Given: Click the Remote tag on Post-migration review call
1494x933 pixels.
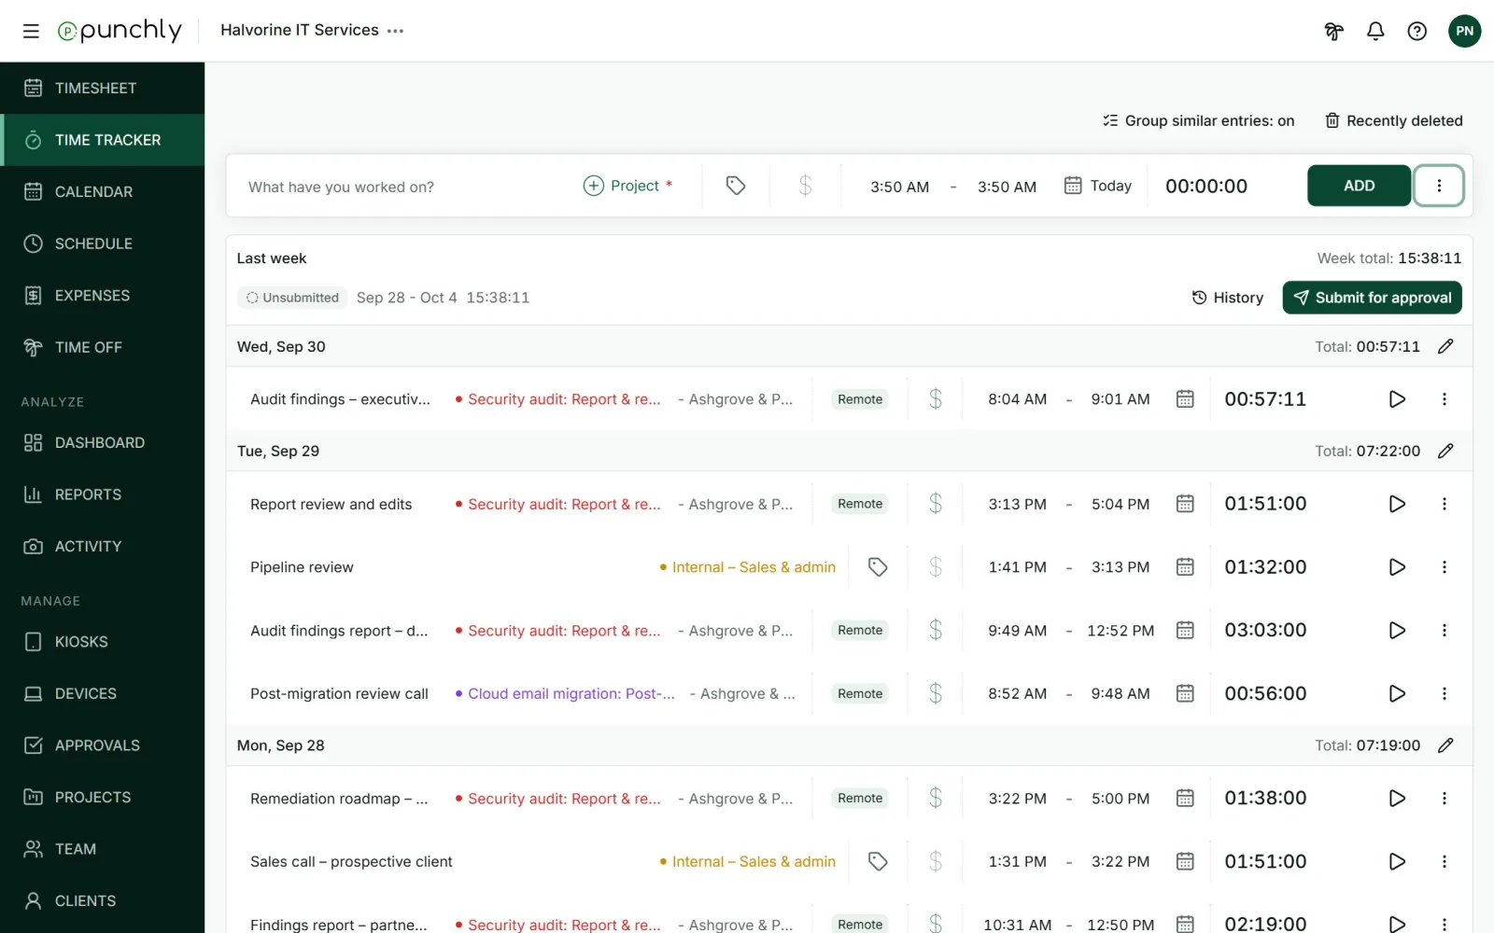Looking at the screenshot, I should tap(860, 694).
